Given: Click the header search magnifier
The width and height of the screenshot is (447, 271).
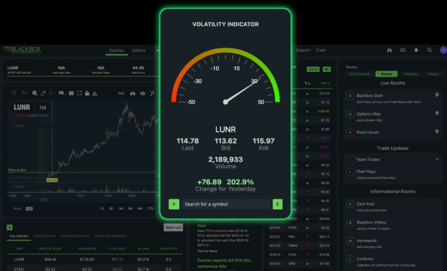Looking at the screenshot, I should click(x=429, y=50).
